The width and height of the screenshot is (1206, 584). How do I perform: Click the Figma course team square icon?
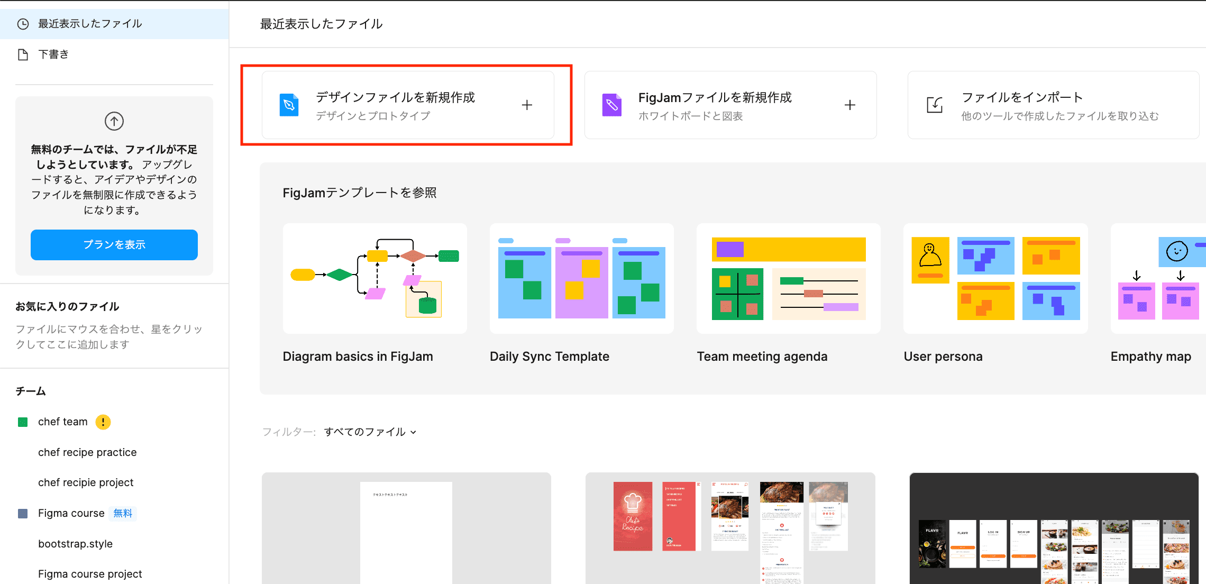coord(23,514)
